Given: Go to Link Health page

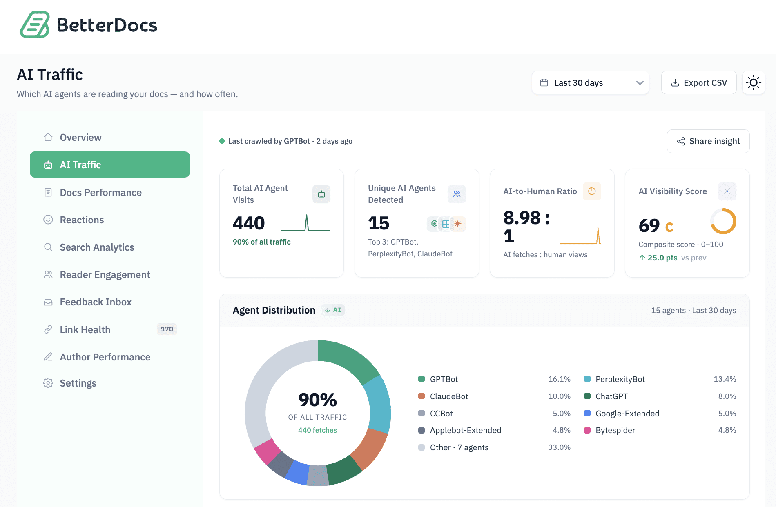Looking at the screenshot, I should coord(110,329).
